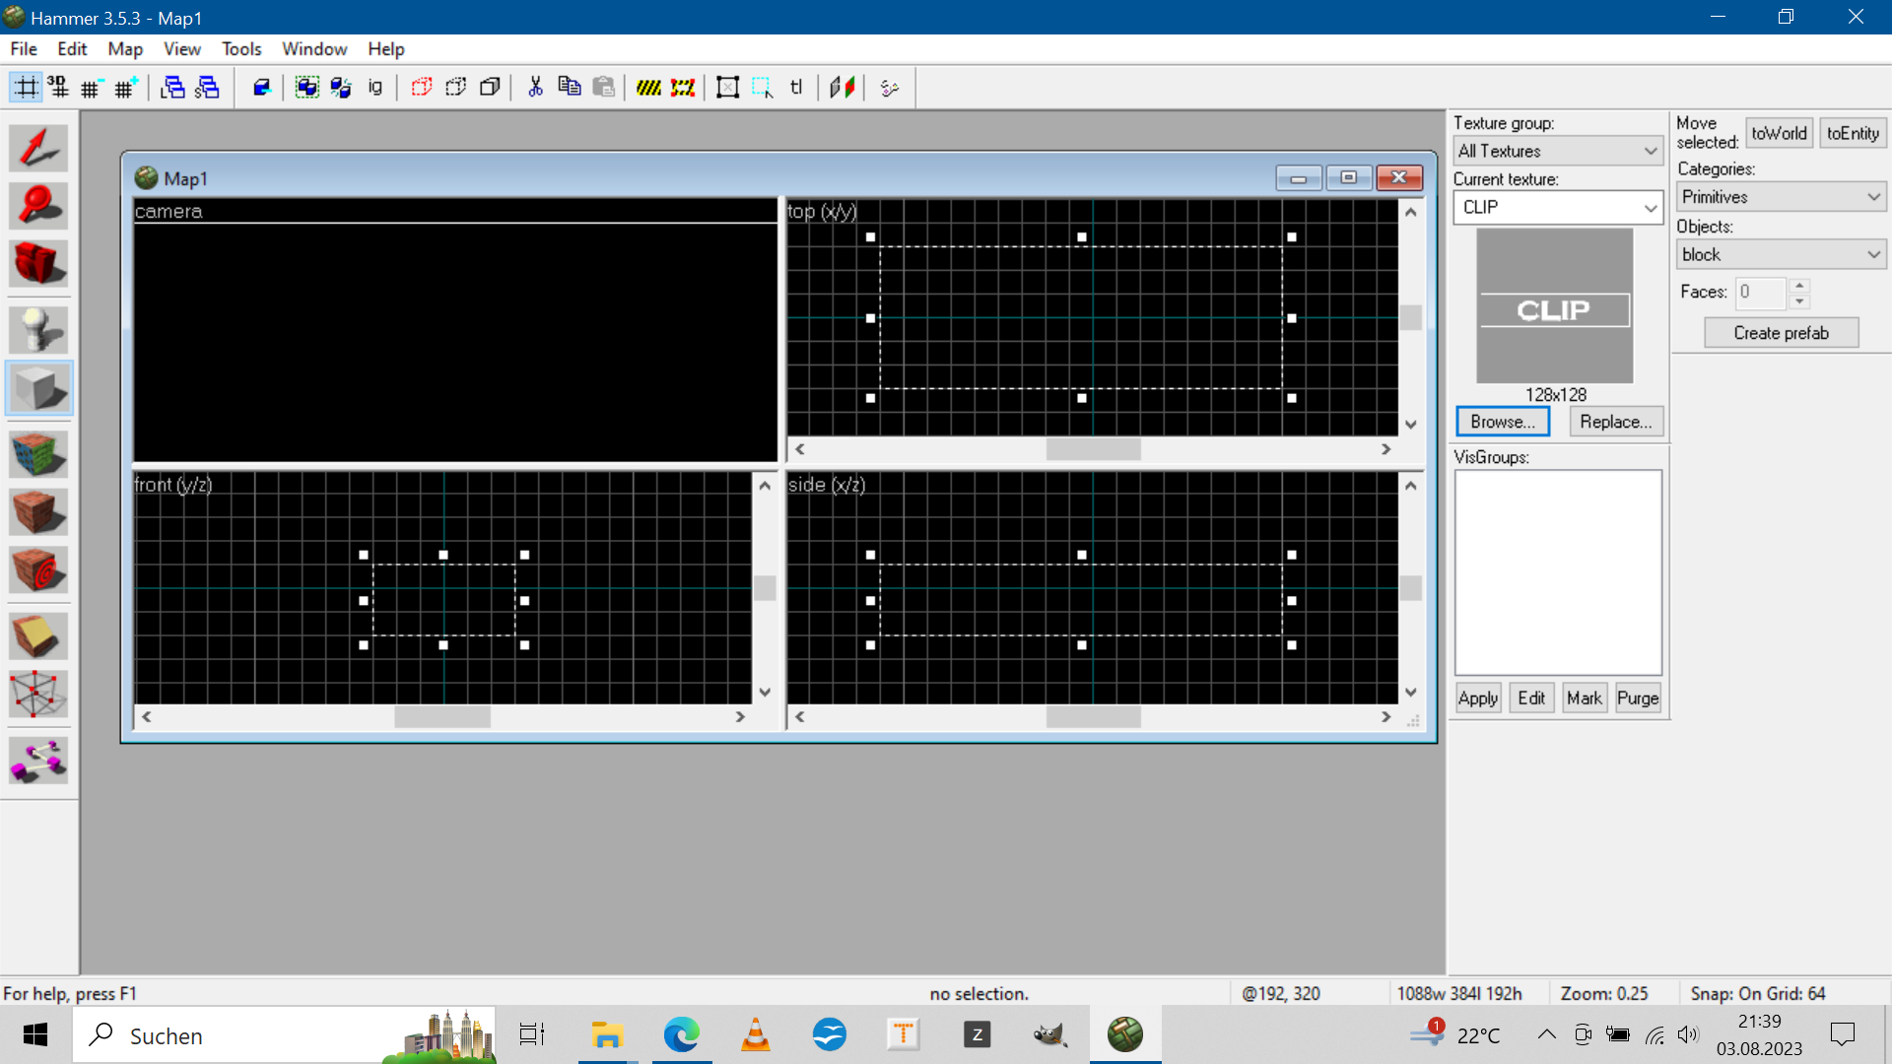Screen dimensions: 1892x1064
Task: Select the light bulb Entity tool
Action: click(x=38, y=330)
